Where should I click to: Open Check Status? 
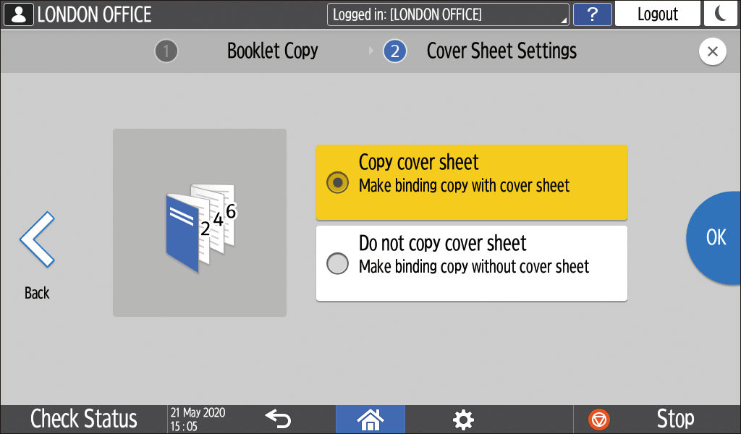(x=83, y=419)
